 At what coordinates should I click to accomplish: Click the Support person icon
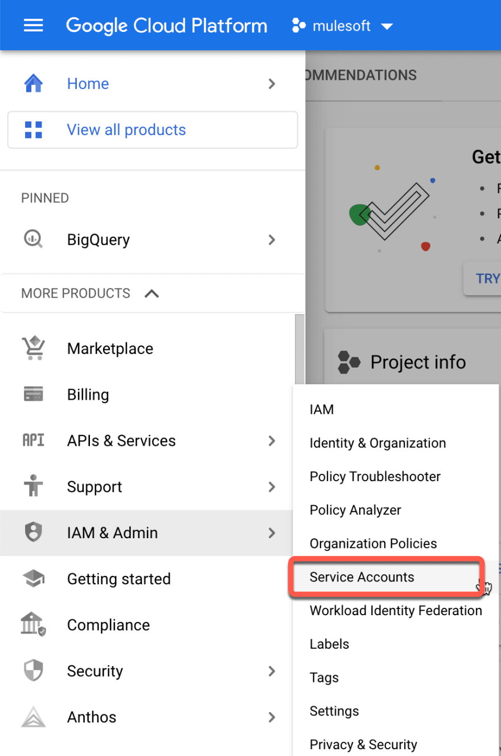[x=34, y=486]
